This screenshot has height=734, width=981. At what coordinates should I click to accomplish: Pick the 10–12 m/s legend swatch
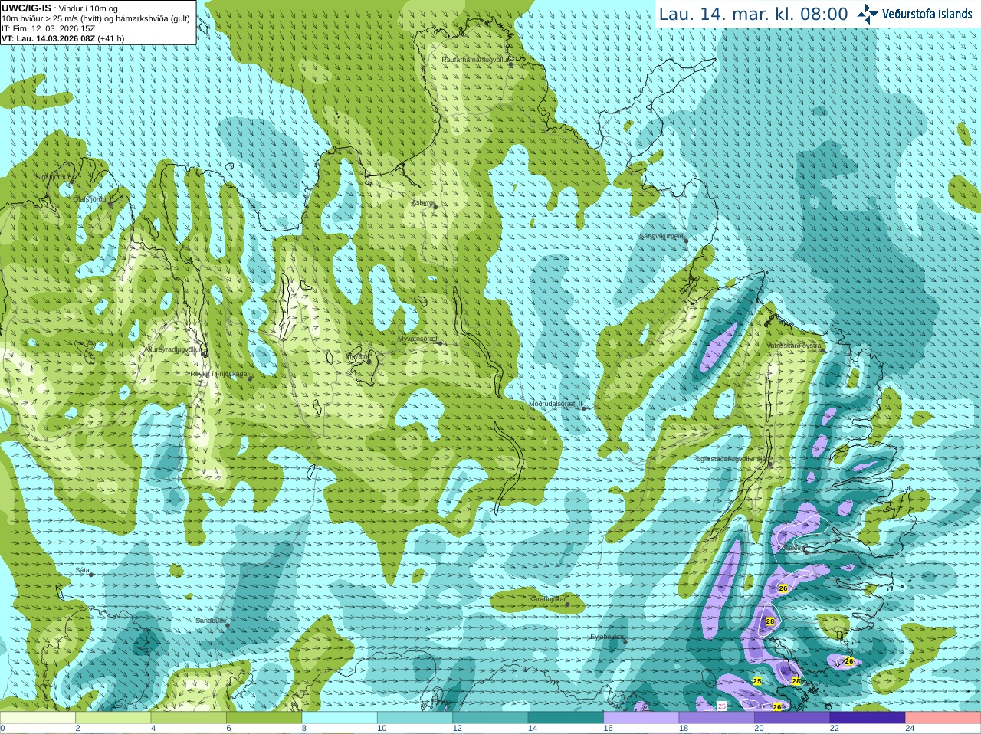[415, 718]
